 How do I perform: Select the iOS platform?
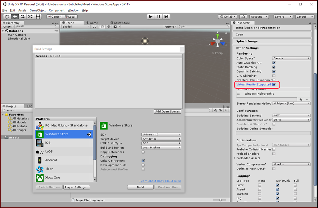coord(64,143)
